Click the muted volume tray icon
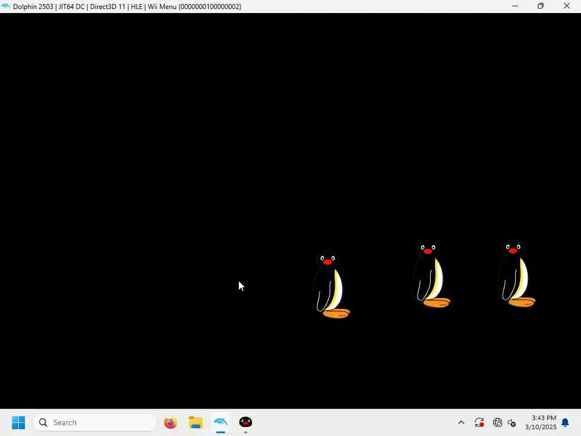This screenshot has width=581, height=436. click(512, 422)
